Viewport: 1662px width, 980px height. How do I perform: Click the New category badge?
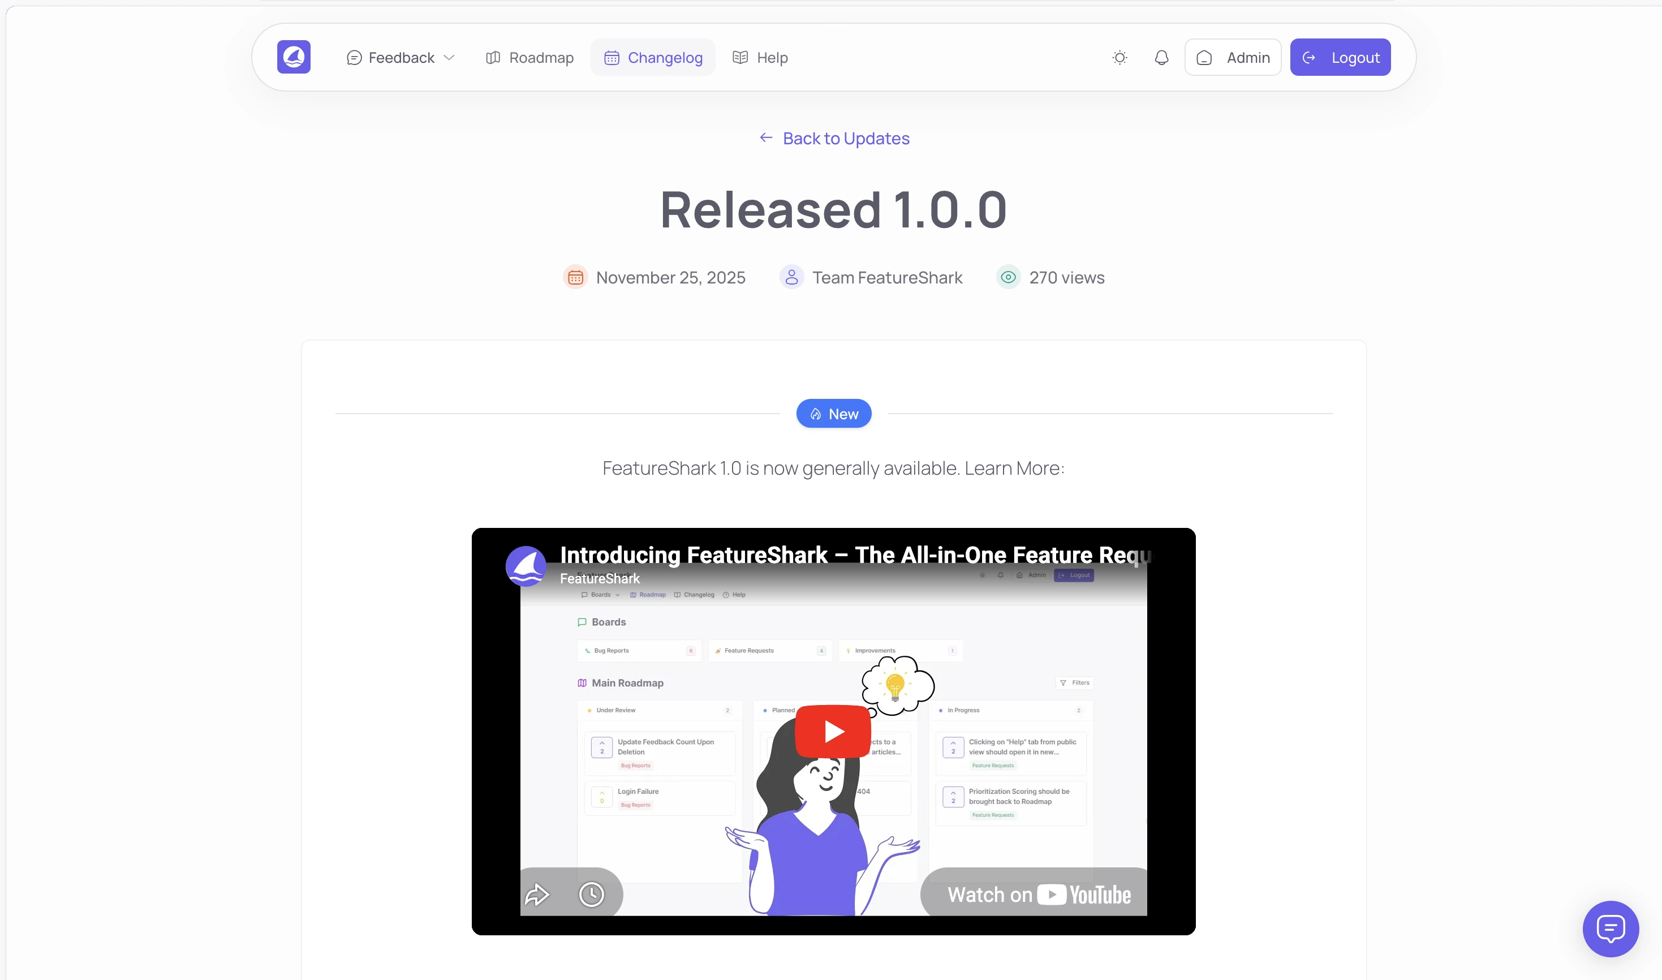point(834,414)
